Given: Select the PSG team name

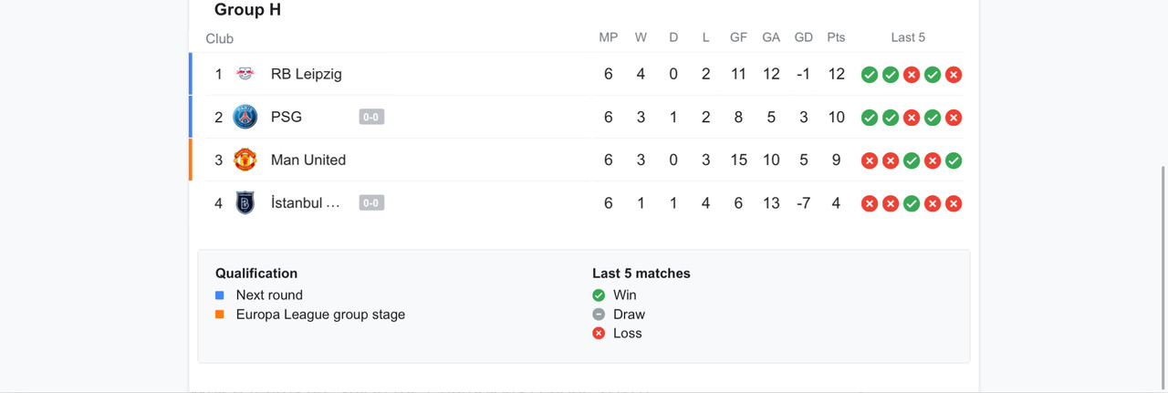Looking at the screenshot, I should [287, 117].
